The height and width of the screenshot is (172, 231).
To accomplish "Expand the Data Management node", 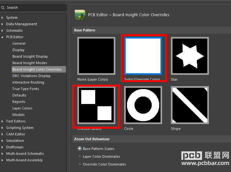I will (x=2, y=24).
